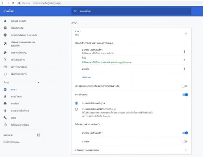Image resolution: width=203 pixels, height=157 pixels.
Task: Open the Autofill sidebar label
Action: [x=17, y=28]
